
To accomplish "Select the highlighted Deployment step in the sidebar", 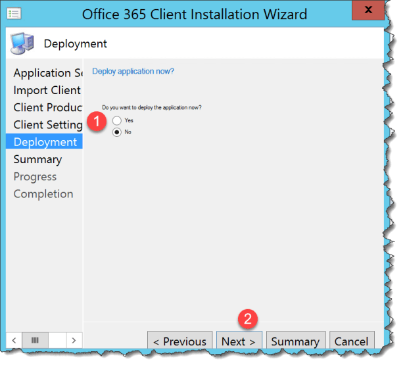I will click(44, 141).
